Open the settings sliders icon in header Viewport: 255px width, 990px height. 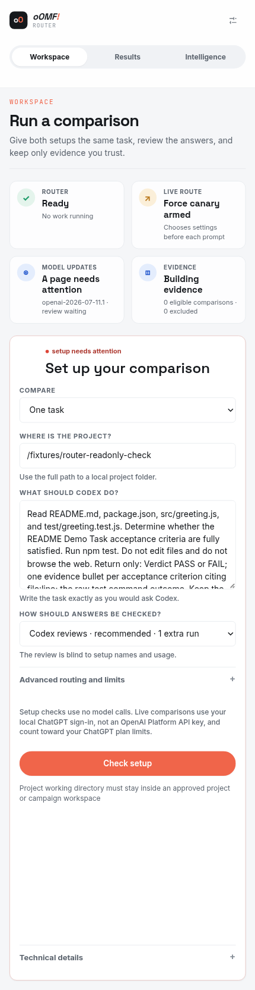tap(233, 20)
